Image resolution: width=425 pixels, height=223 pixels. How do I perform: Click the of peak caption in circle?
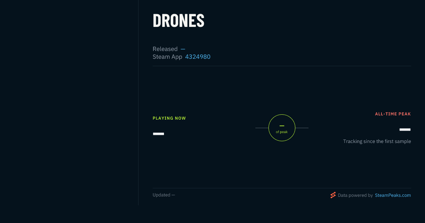tap(282, 132)
